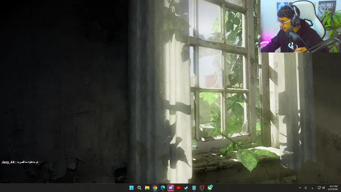Click the webcam overlay feed
Screen dimensions: 341x192
pyautogui.click(x=301, y=26)
